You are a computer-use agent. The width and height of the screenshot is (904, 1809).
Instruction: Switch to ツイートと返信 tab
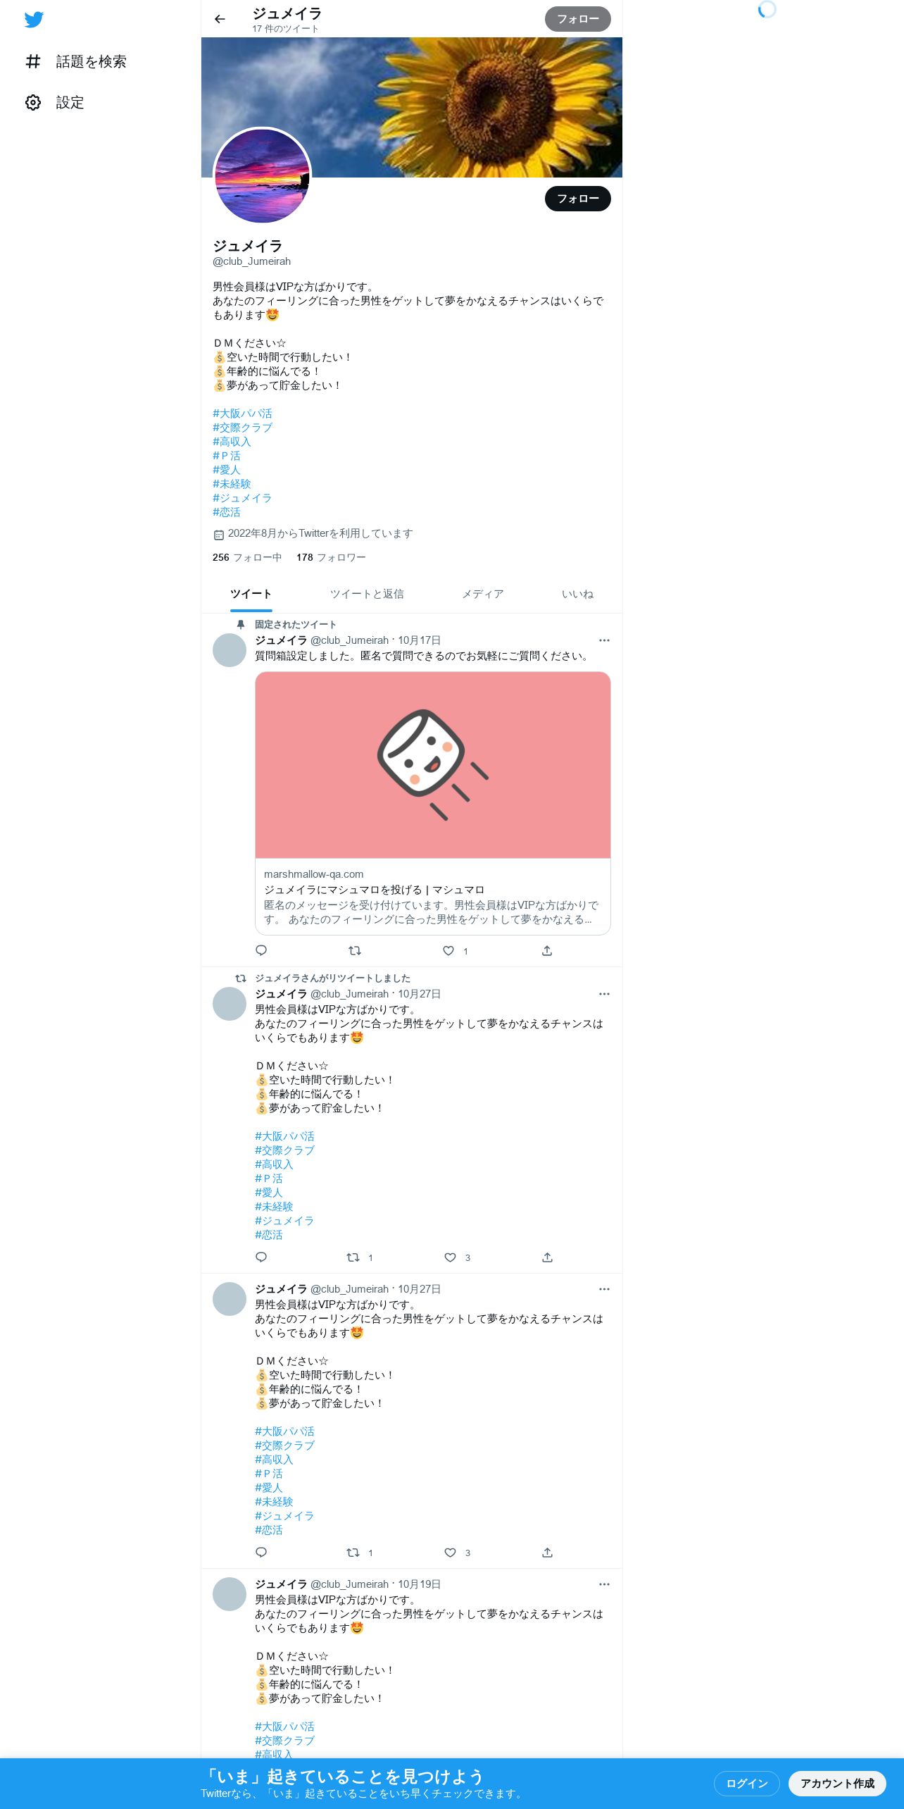(367, 594)
